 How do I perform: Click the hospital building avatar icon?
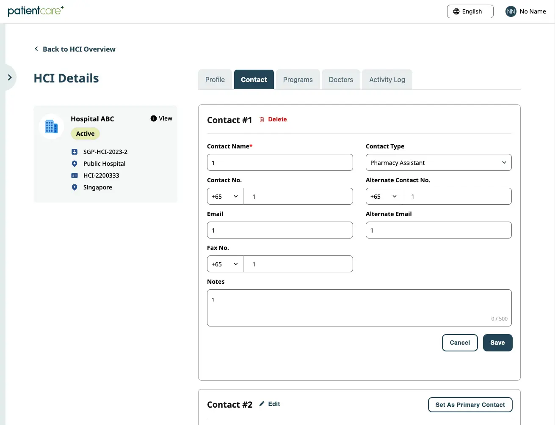51,126
